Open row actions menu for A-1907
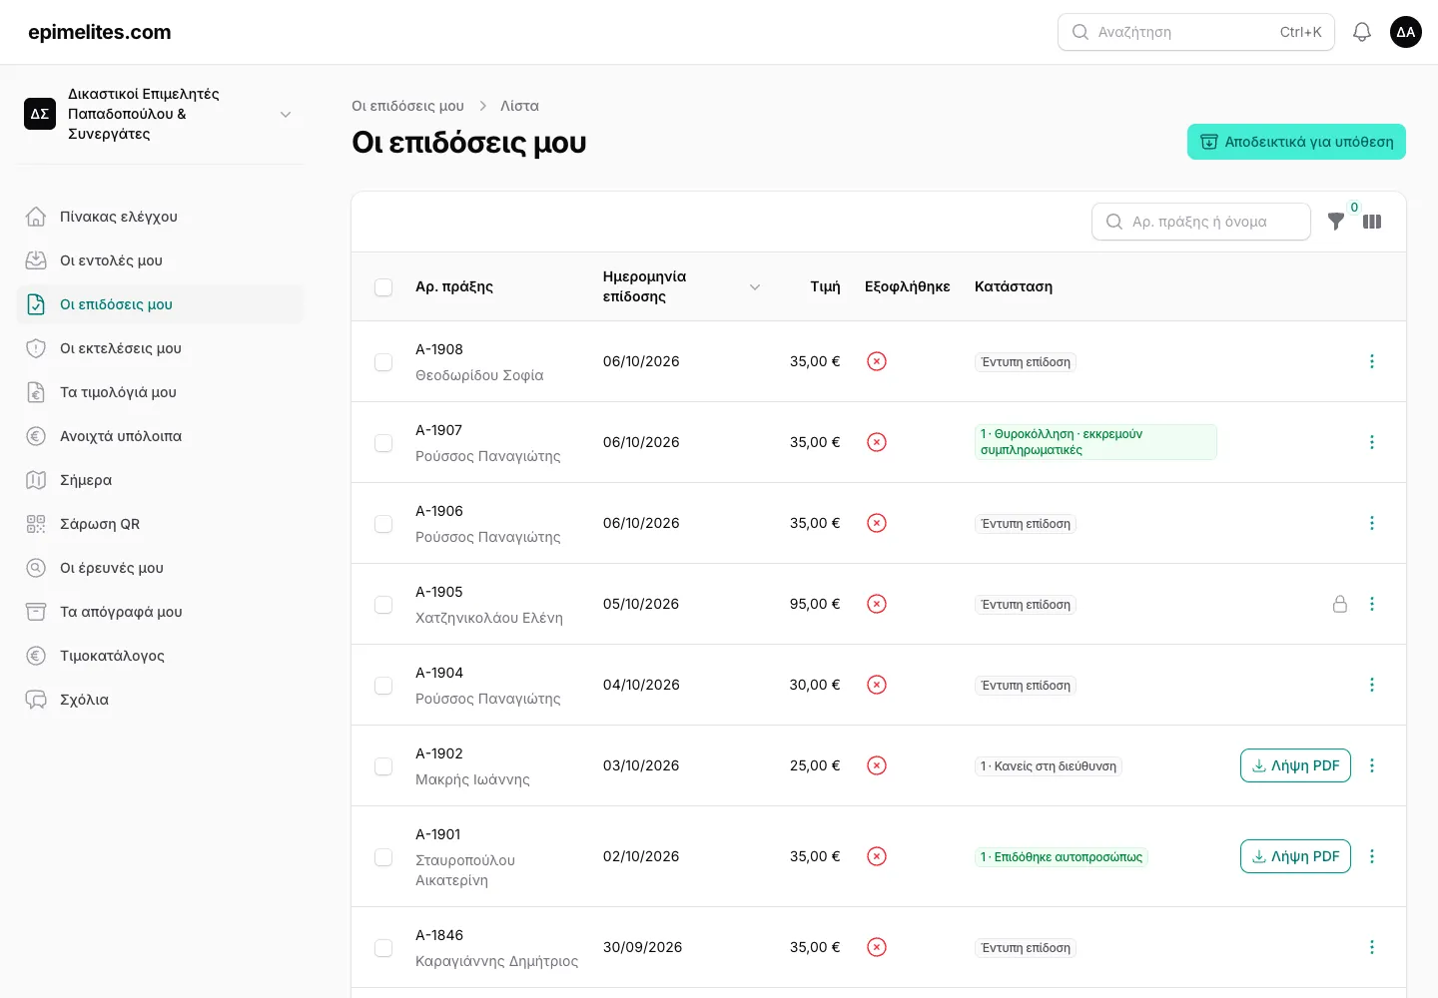Screen dimensions: 1438x998 [x=1372, y=442]
